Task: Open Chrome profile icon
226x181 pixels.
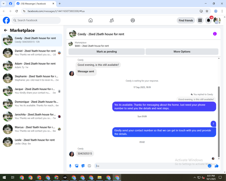Action: click(216, 11)
